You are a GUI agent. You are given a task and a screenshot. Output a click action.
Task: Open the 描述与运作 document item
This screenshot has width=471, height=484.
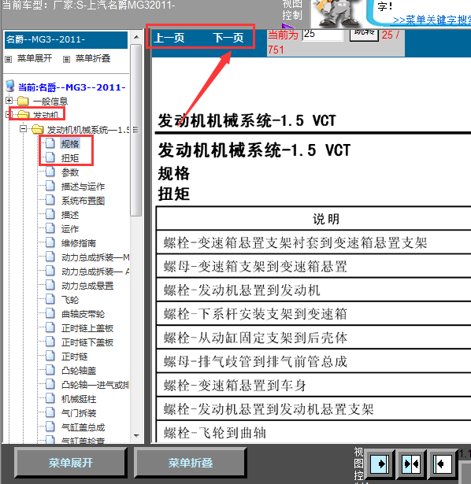tap(83, 187)
